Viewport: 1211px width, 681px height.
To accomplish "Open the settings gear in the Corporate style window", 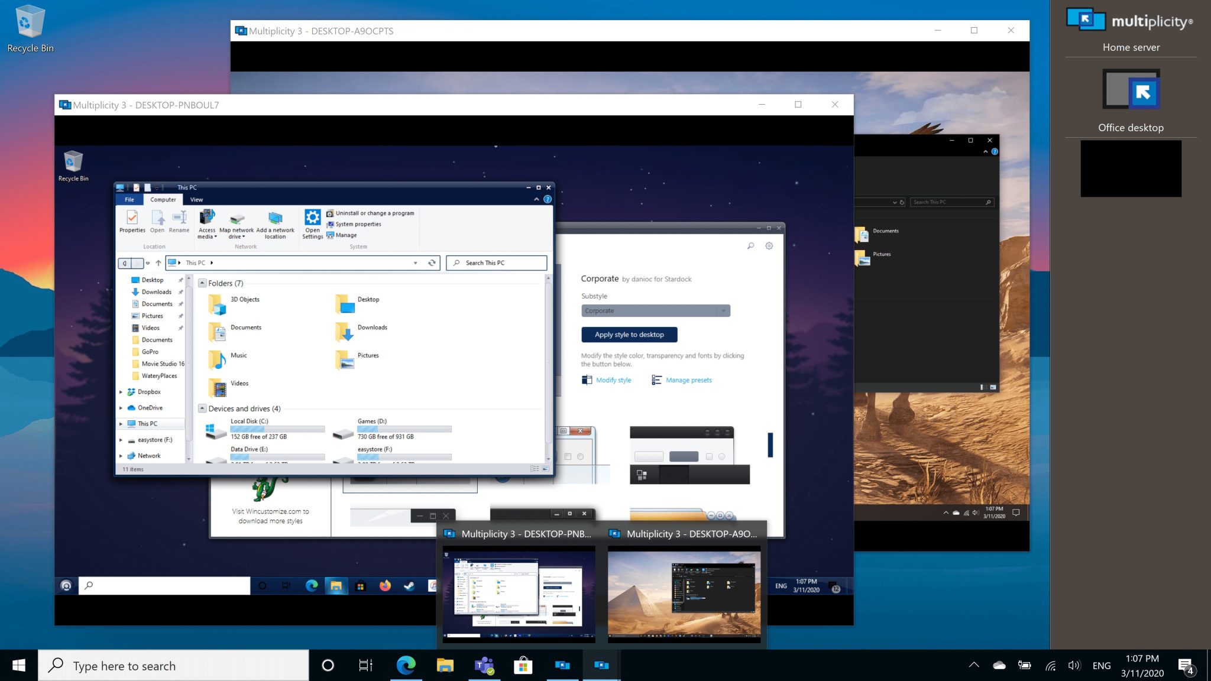I will click(x=769, y=245).
